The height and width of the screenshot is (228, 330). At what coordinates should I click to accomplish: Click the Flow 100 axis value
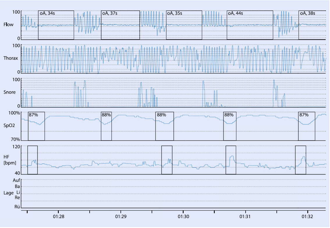coord(16,12)
